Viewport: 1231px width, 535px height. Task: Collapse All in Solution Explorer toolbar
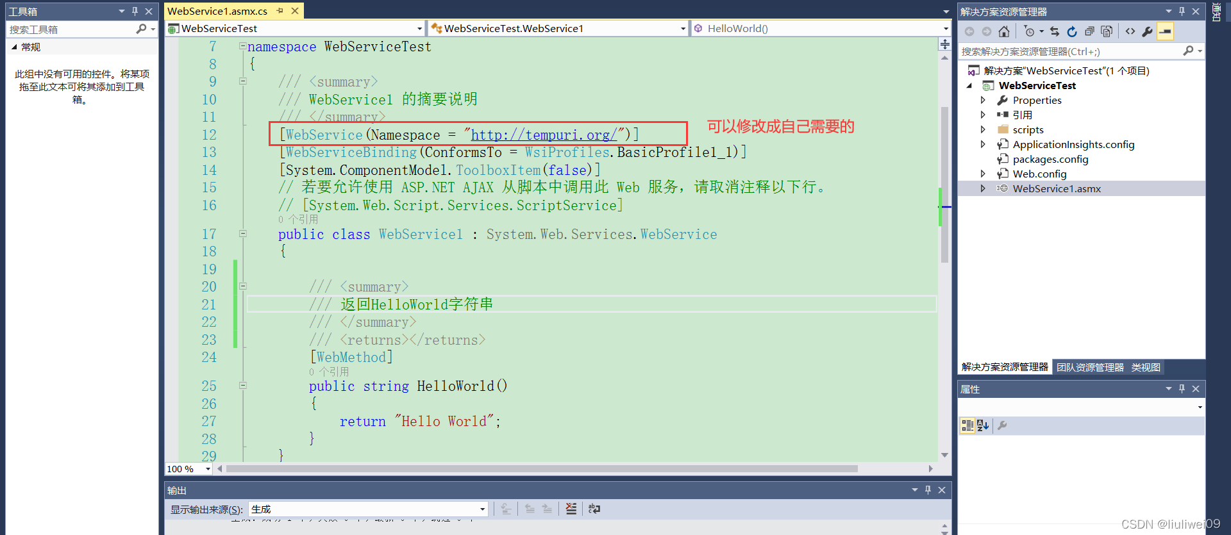point(1089,31)
